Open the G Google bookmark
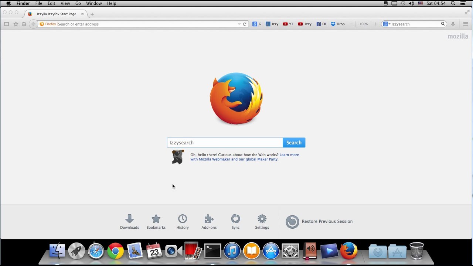The height and width of the screenshot is (266, 473). click(257, 24)
